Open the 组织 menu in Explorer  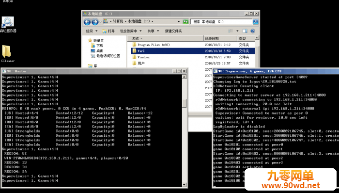92,31
